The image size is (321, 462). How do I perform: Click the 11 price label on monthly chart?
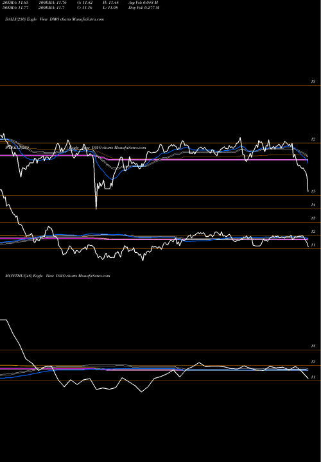pos(313,377)
